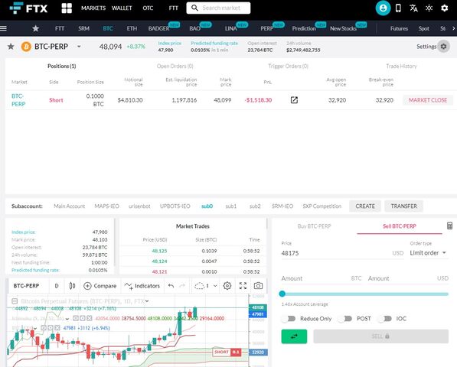Switch to Trade History tab
This screenshot has height=367, width=457.
click(x=401, y=66)
